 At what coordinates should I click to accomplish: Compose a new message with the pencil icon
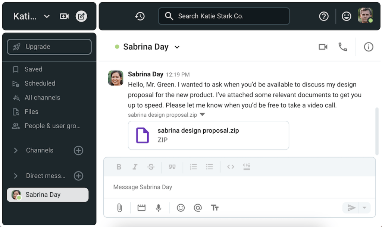point(81,16)
